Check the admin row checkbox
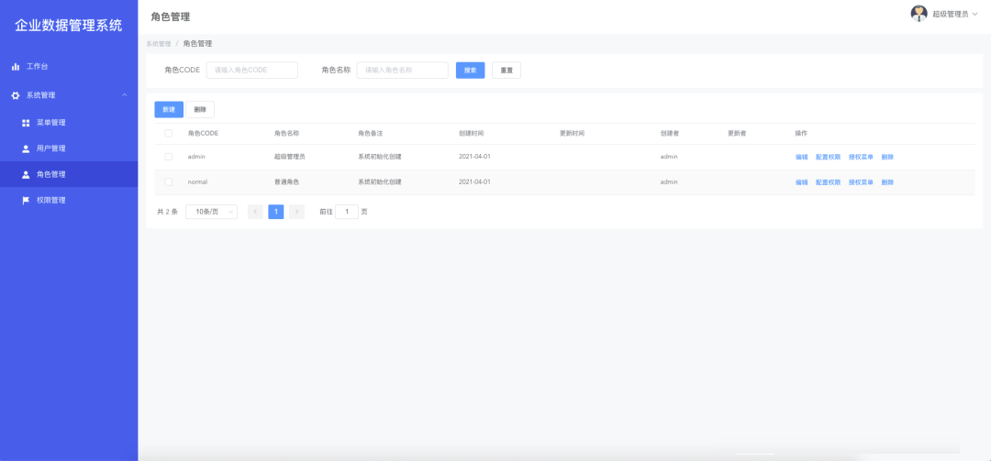991x461 pixels. point(169,157)
